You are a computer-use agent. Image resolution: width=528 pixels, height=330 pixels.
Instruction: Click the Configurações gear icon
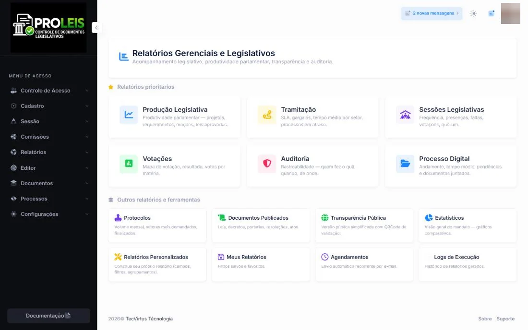13,214
